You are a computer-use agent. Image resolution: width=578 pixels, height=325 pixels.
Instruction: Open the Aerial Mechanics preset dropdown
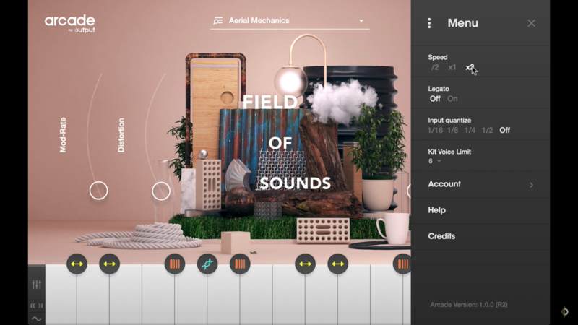(x=361, y=21)
